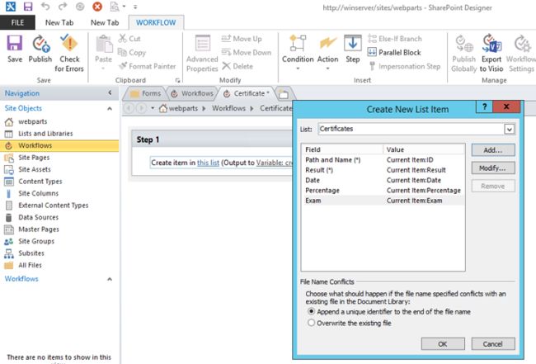Collapse the Workflows section at bottom

[110, 279]
